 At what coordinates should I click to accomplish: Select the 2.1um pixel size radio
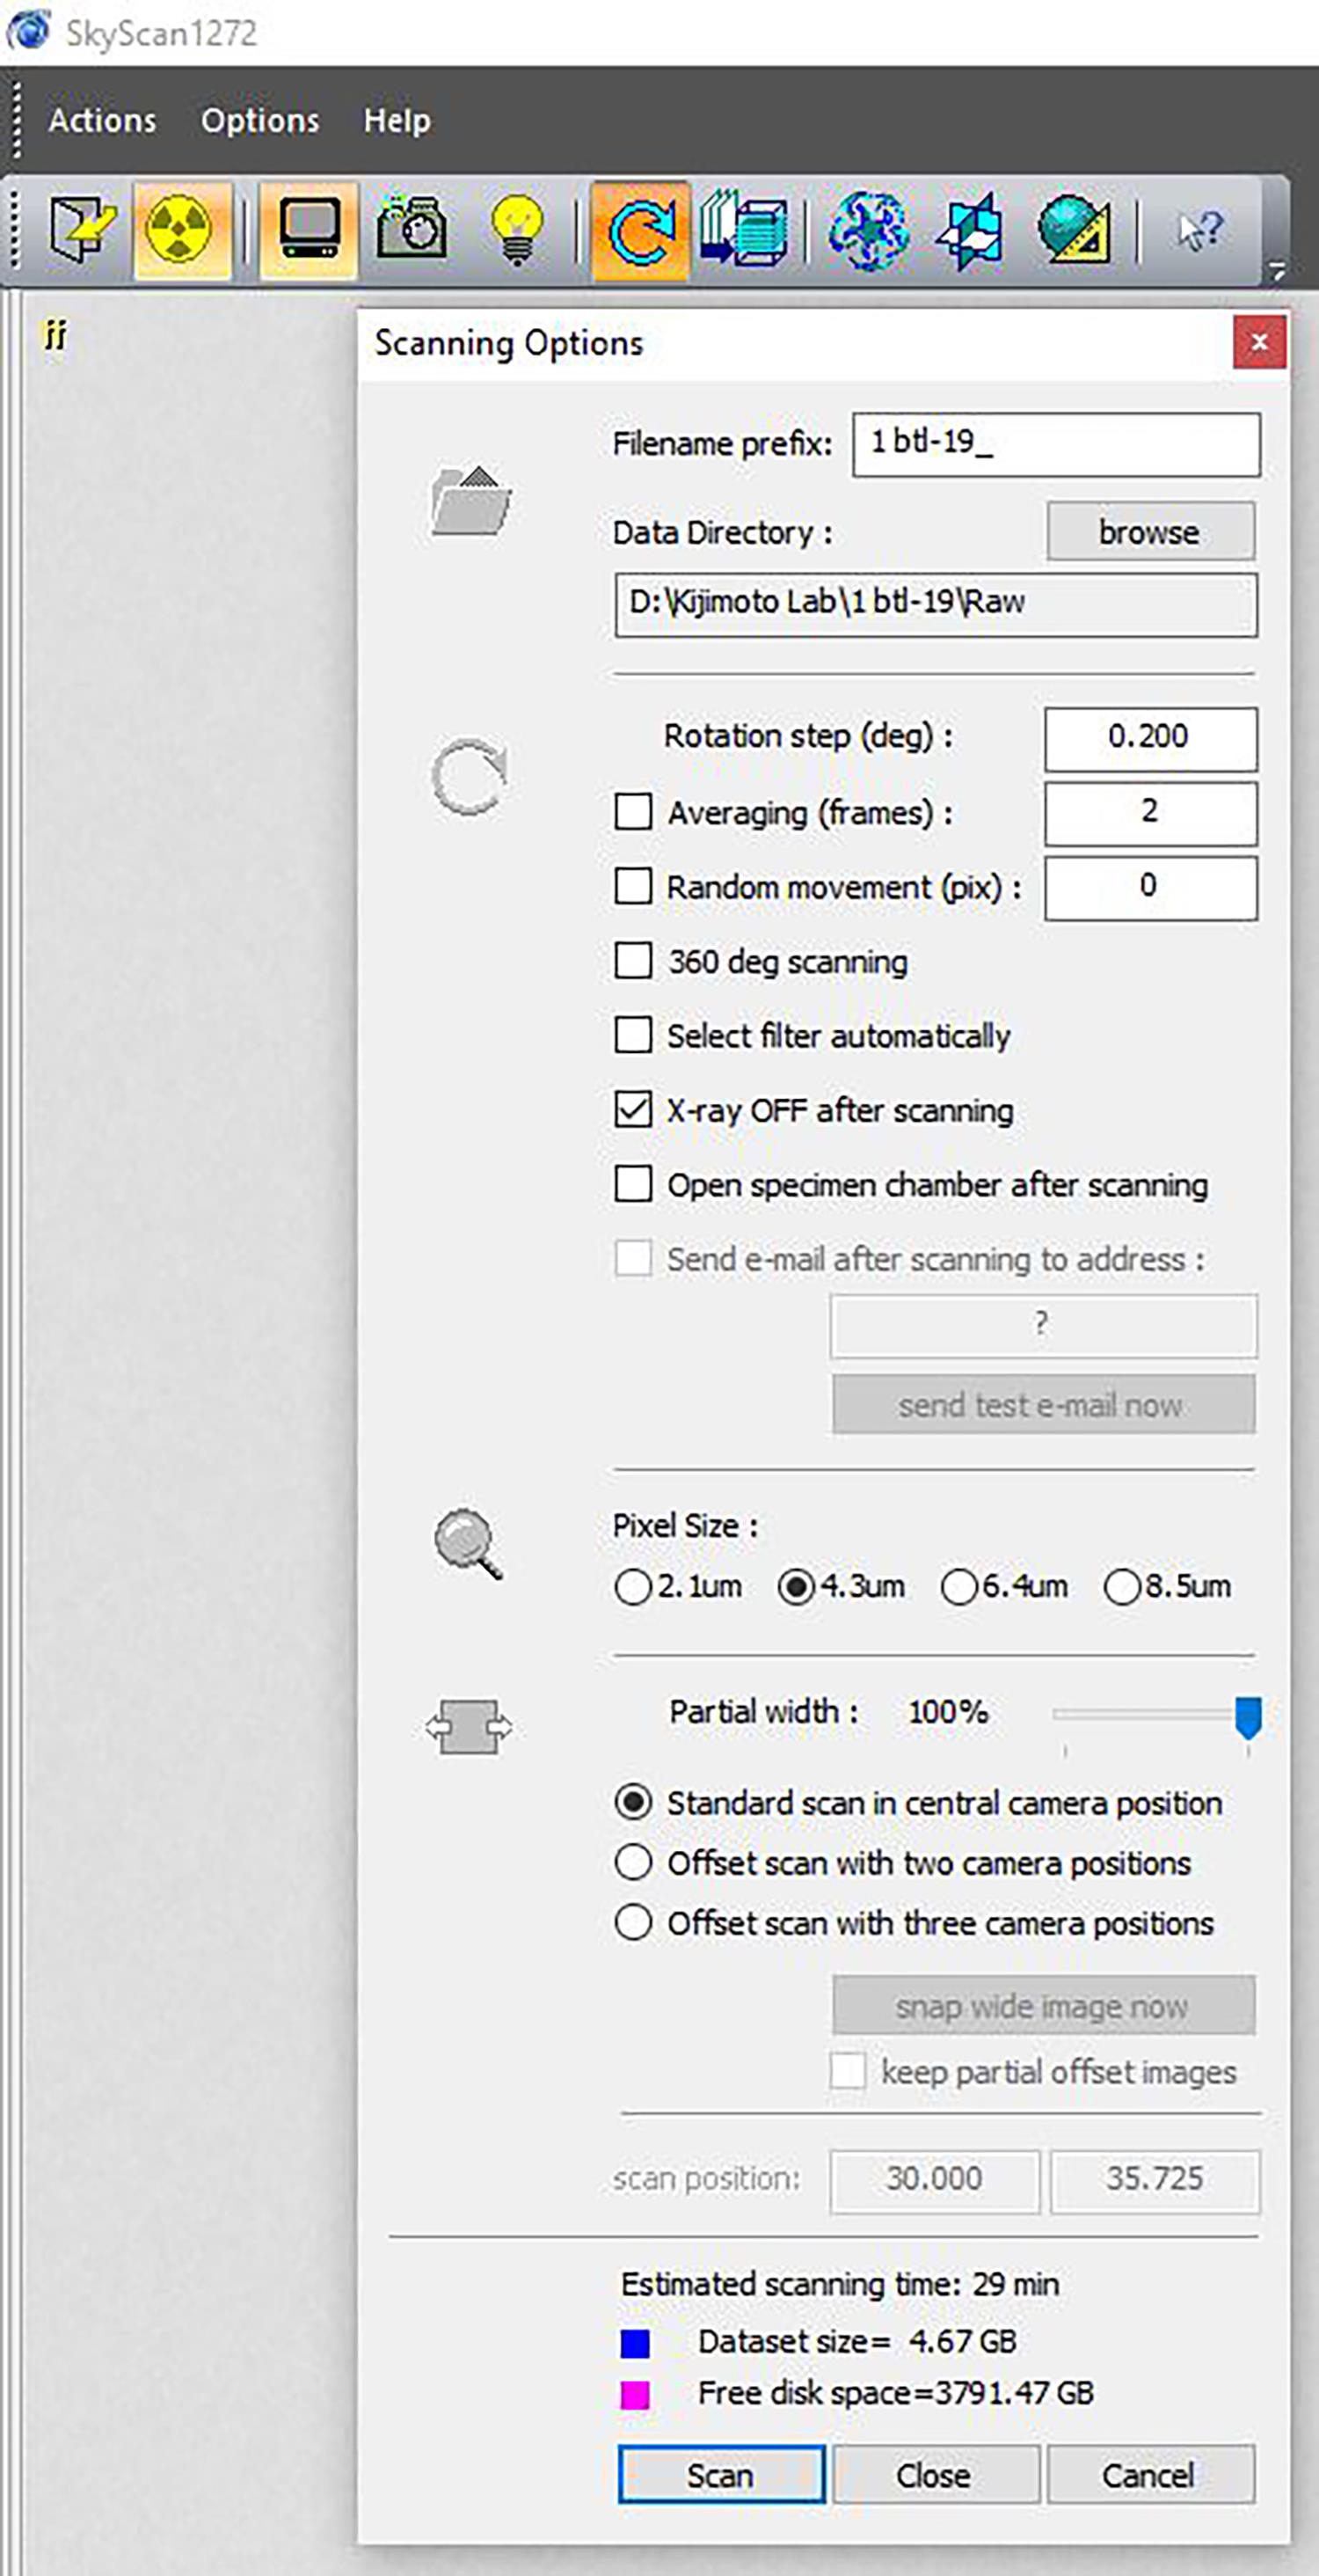pos(632,1587)
